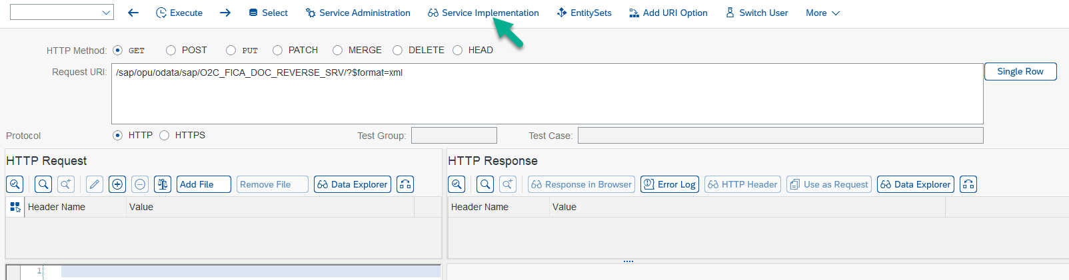Click Switch User

click(x=756, y=13)
